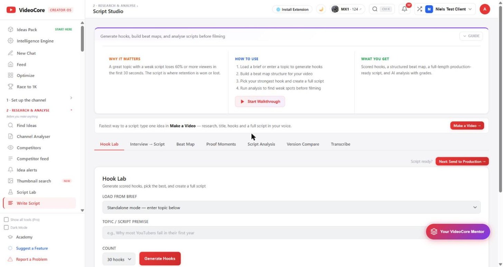Click the Channel Analyser document icon
This screenshot has width=503, height=267.
[10, 136]
